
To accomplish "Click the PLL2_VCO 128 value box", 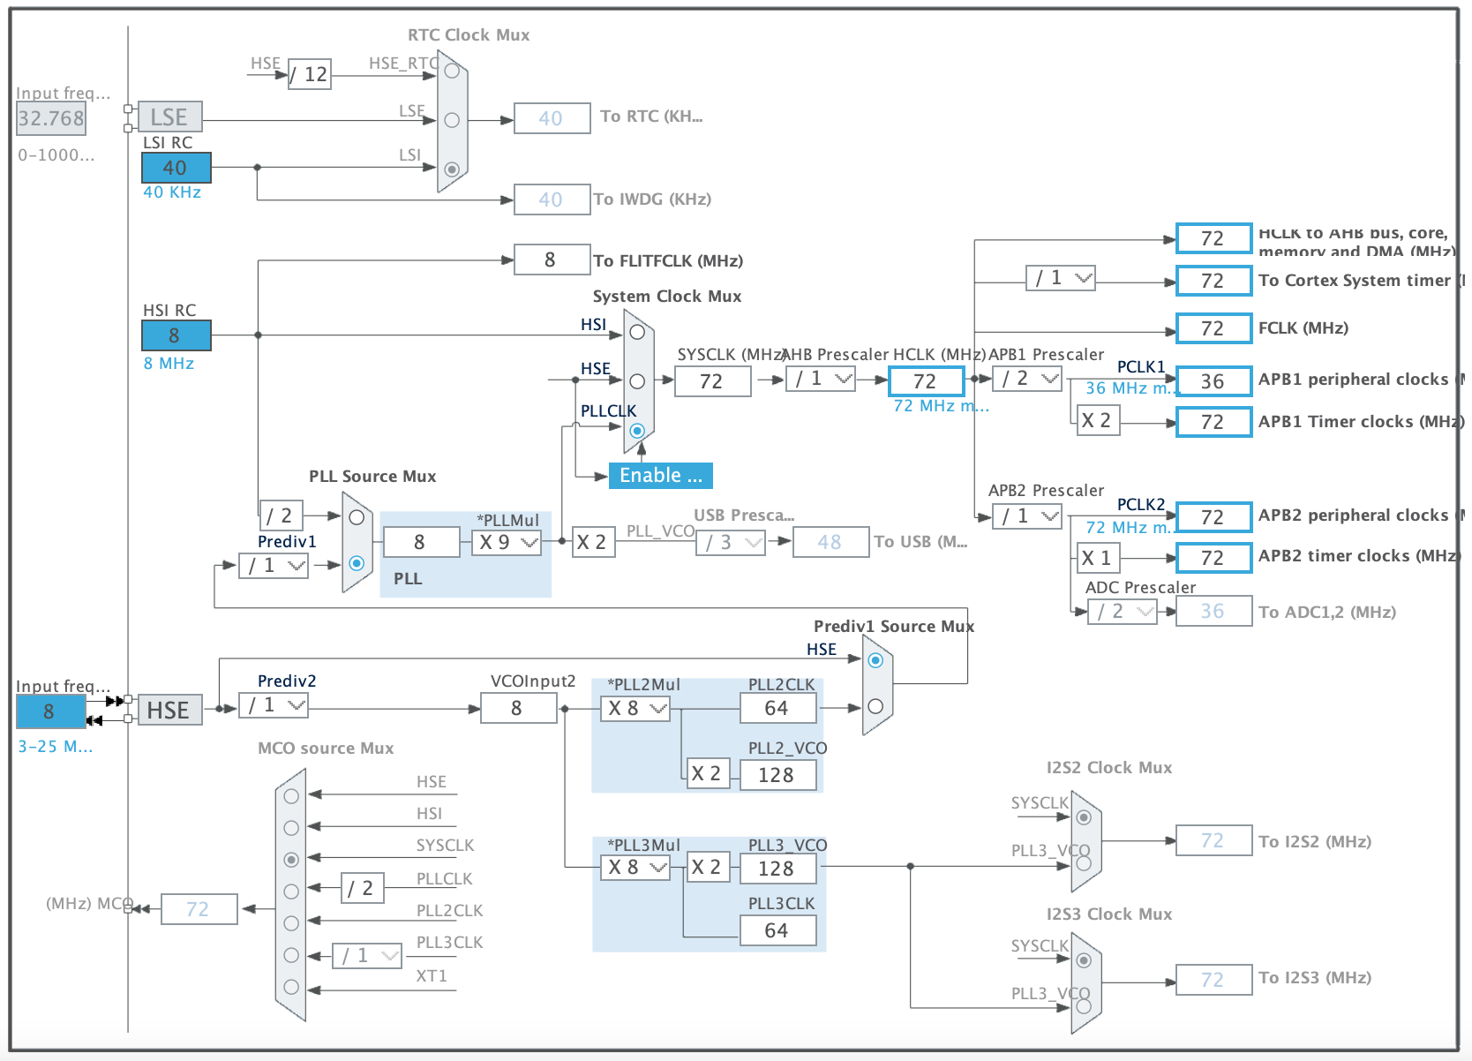I will click(x=778, y=775).
